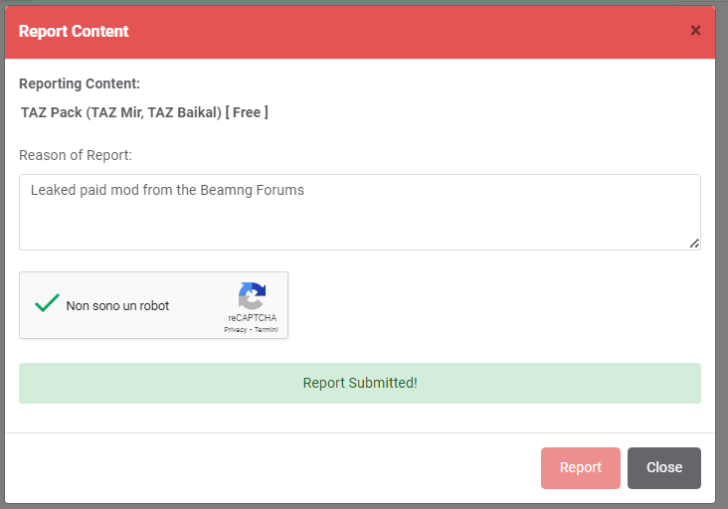The image size is (728, 509).
Task: Click the pink Report button
Action: pos(581,467)
